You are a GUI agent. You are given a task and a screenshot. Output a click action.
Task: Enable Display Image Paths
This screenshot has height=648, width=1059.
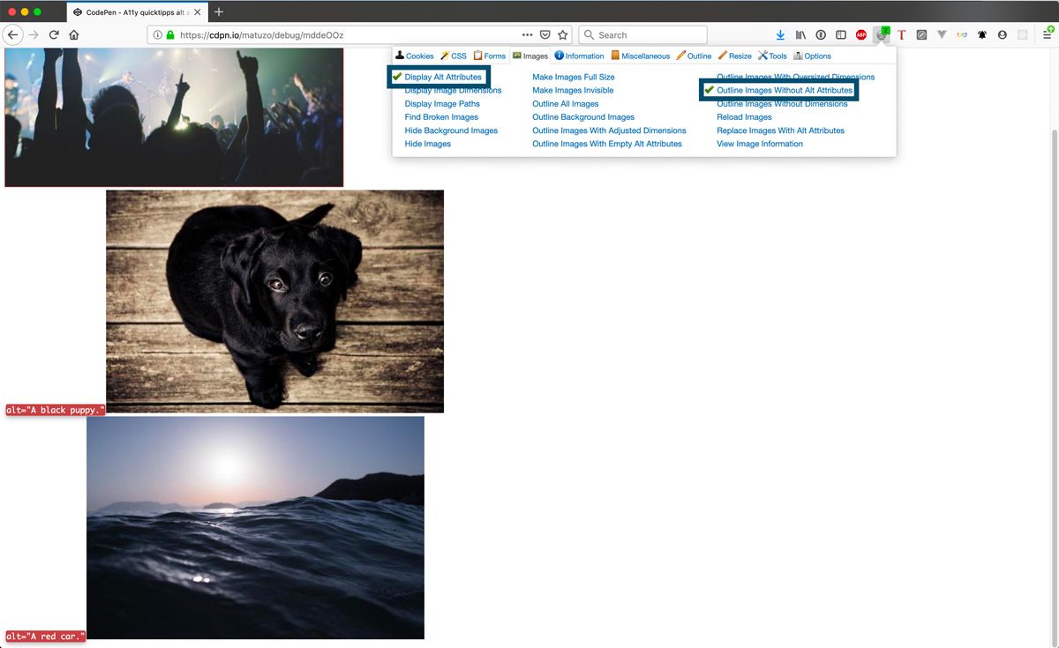tap(442, 104)
